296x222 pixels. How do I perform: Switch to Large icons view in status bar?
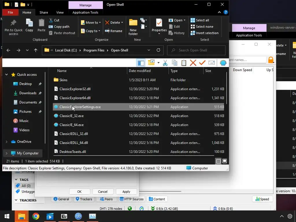coord(224,161)
